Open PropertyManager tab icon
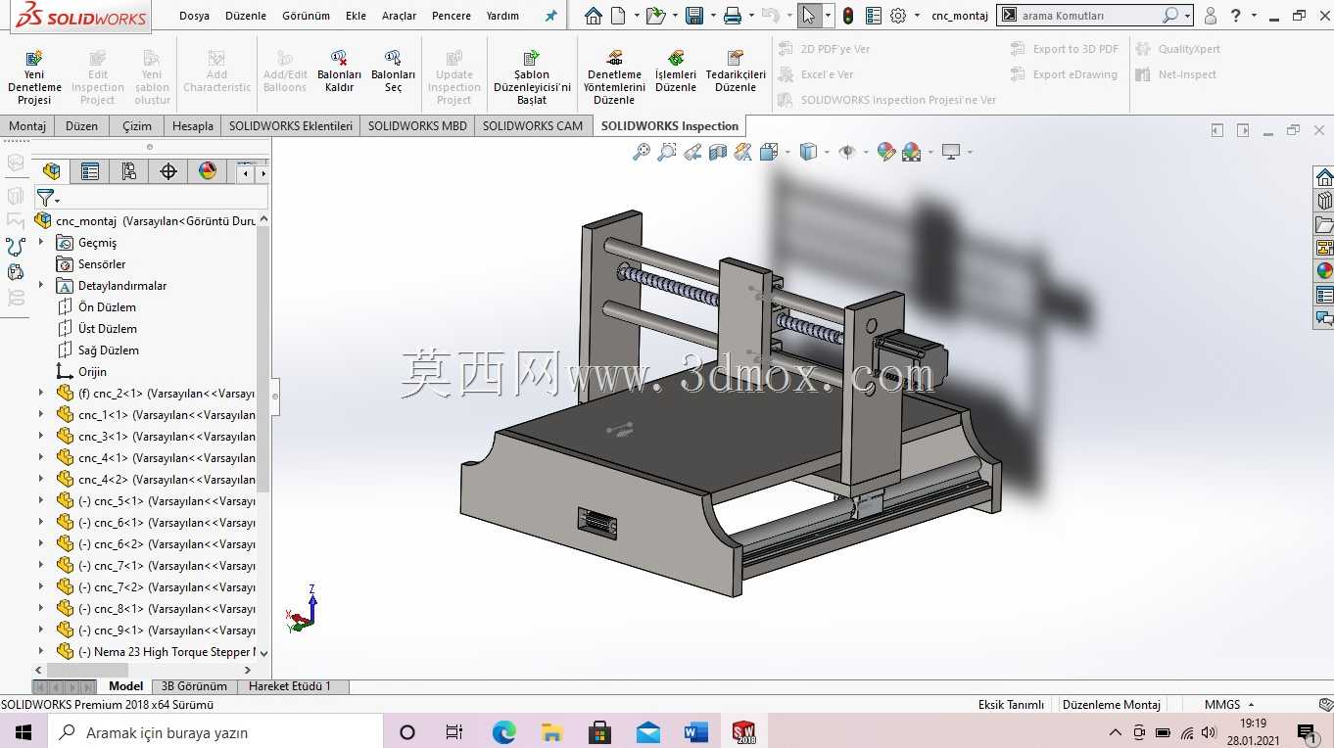 [x=90, y=171]
